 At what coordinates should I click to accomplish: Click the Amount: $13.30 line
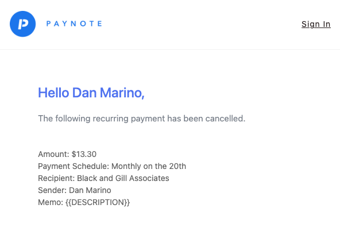point(67,154)
